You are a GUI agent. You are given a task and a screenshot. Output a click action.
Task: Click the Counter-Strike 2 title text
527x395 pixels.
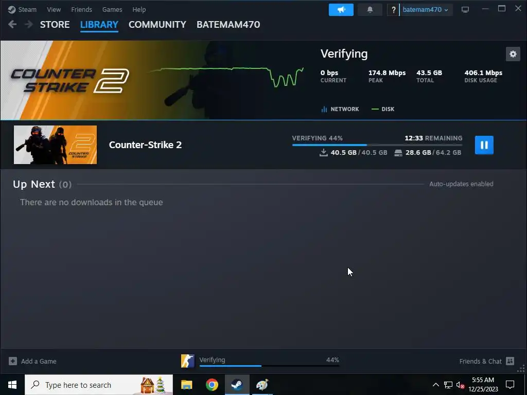pos(145,145)
